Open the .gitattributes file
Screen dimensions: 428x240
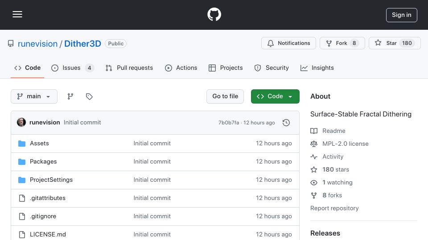click(x=48, y=198)
